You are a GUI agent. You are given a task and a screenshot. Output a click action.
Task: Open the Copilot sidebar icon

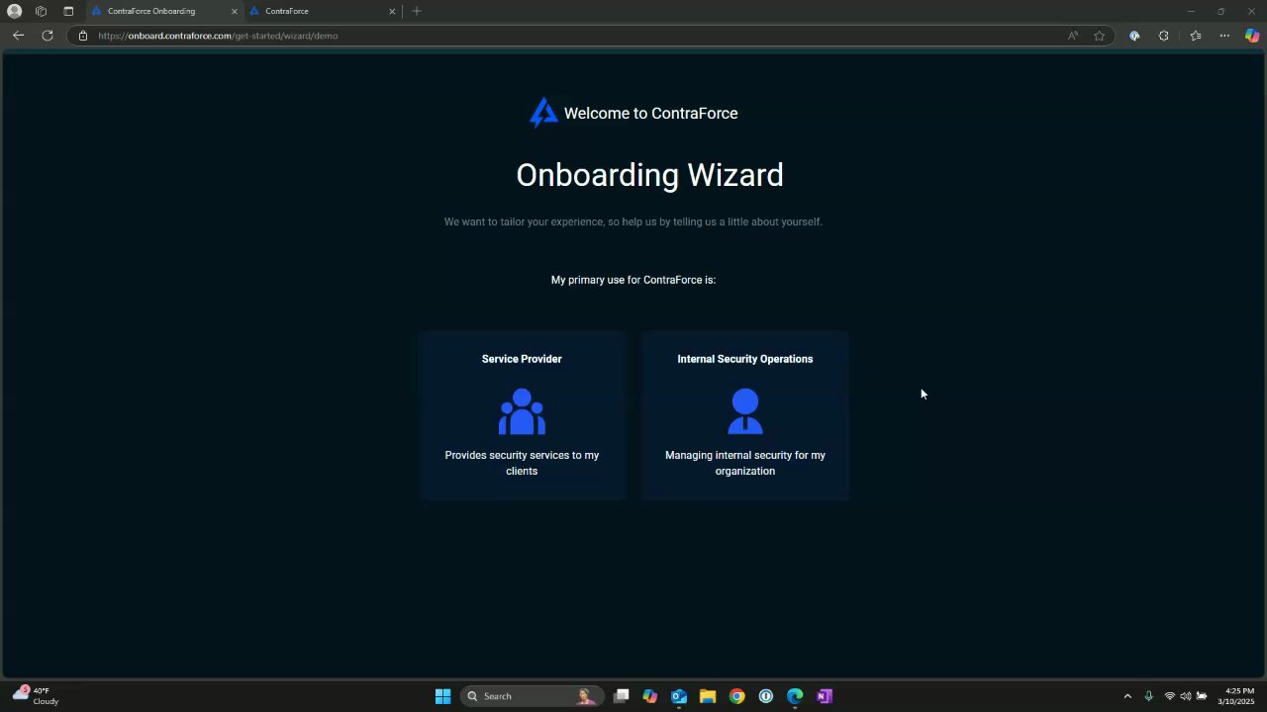tap(1252, 36)
